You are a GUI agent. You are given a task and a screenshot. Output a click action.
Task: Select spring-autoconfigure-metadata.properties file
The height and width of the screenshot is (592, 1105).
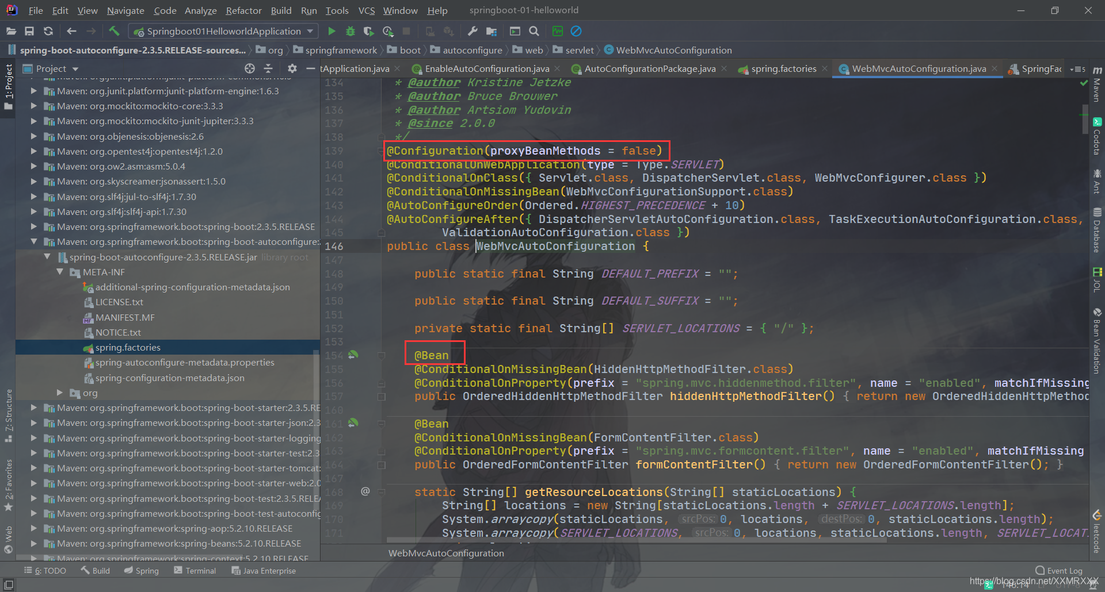click(185, 362)
